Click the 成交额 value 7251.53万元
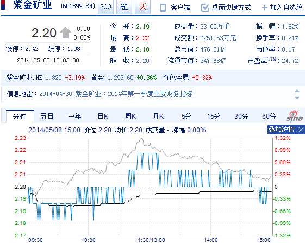This screenshot has height=244, width=305. click(218, 38)
